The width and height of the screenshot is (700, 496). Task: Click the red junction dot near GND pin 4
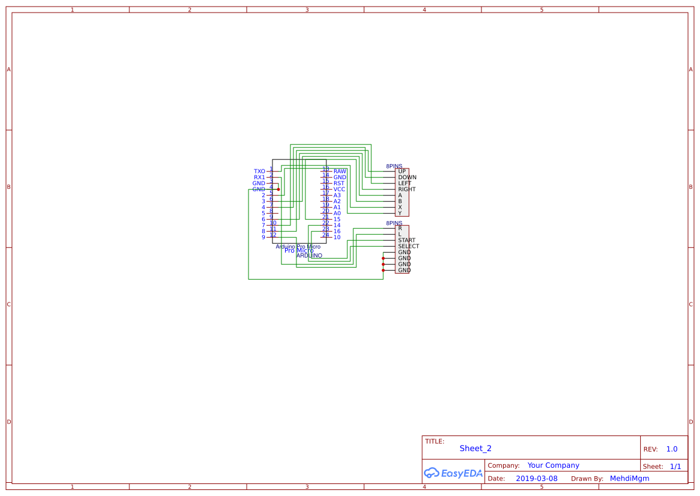pos(278,189)
